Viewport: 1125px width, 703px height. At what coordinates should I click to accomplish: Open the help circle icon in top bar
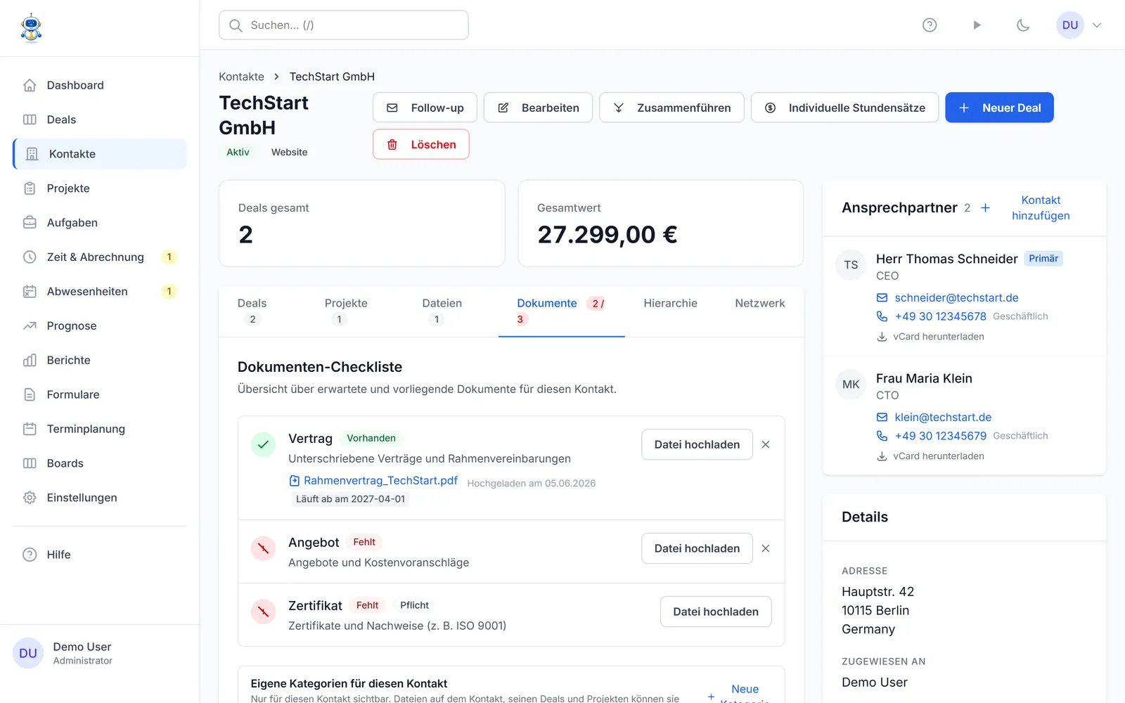coord(930,25)
